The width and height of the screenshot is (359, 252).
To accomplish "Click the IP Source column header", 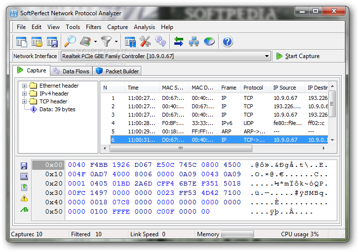I will pyautogui.click(x=287, y=88).
